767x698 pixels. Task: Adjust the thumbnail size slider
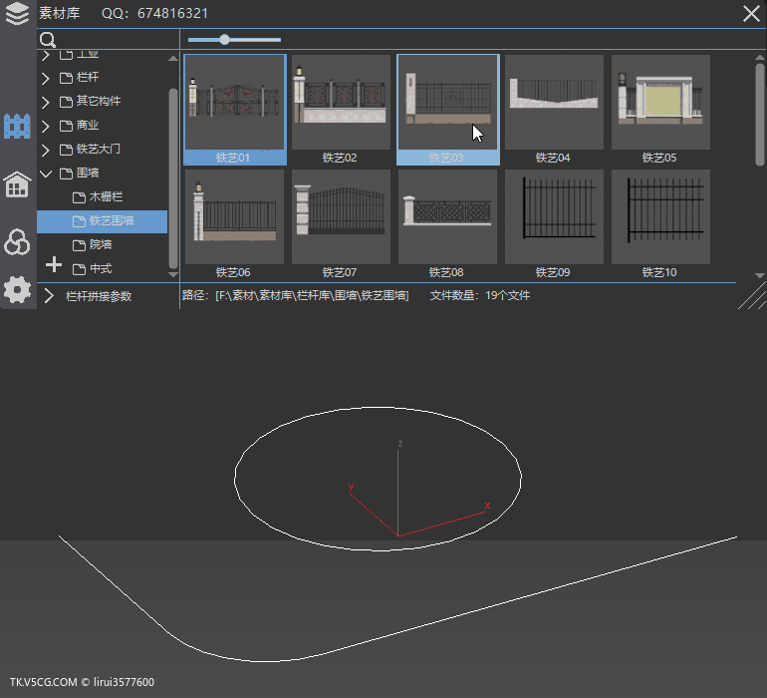[225, 40]
